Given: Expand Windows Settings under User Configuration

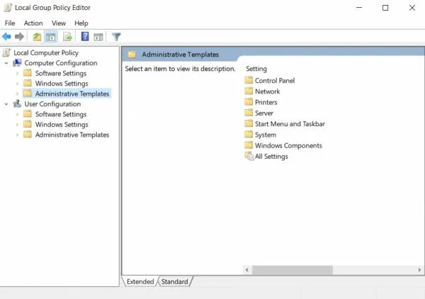Looking at the screenshot, I should (17, 125).
